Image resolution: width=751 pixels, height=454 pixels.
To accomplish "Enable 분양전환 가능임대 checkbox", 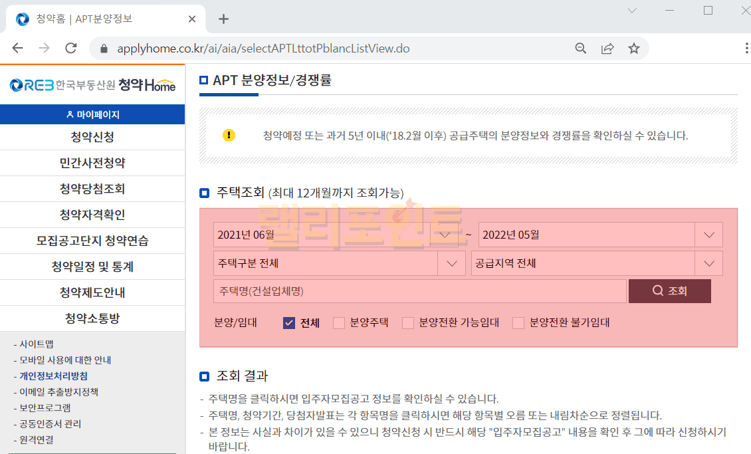I will coord(408,323).
